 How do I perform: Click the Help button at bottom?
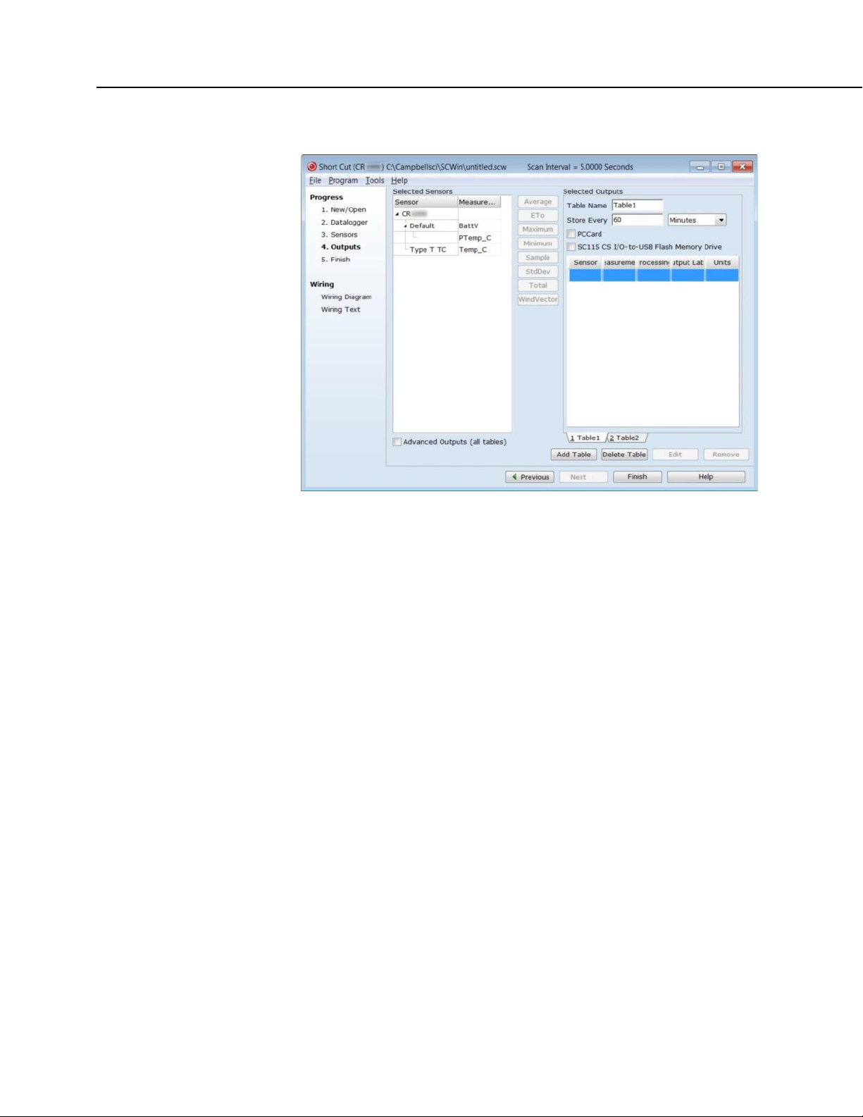click(706, 477)
